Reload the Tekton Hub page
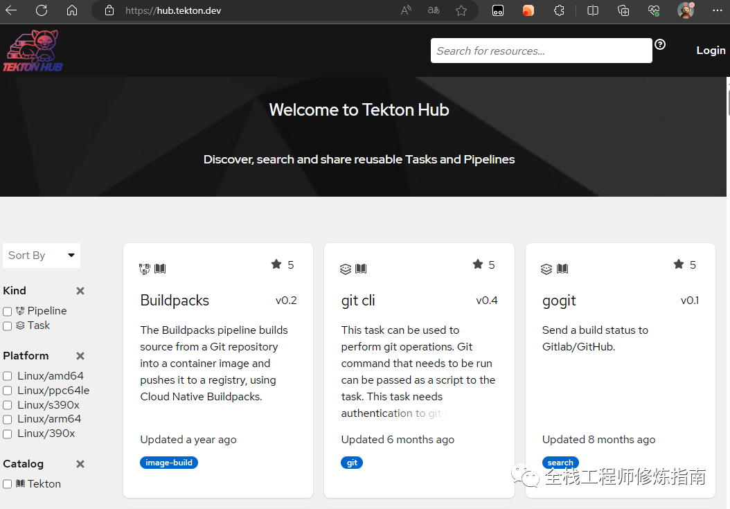The height and width of the screenshot is (509, 730). [42, 10]
